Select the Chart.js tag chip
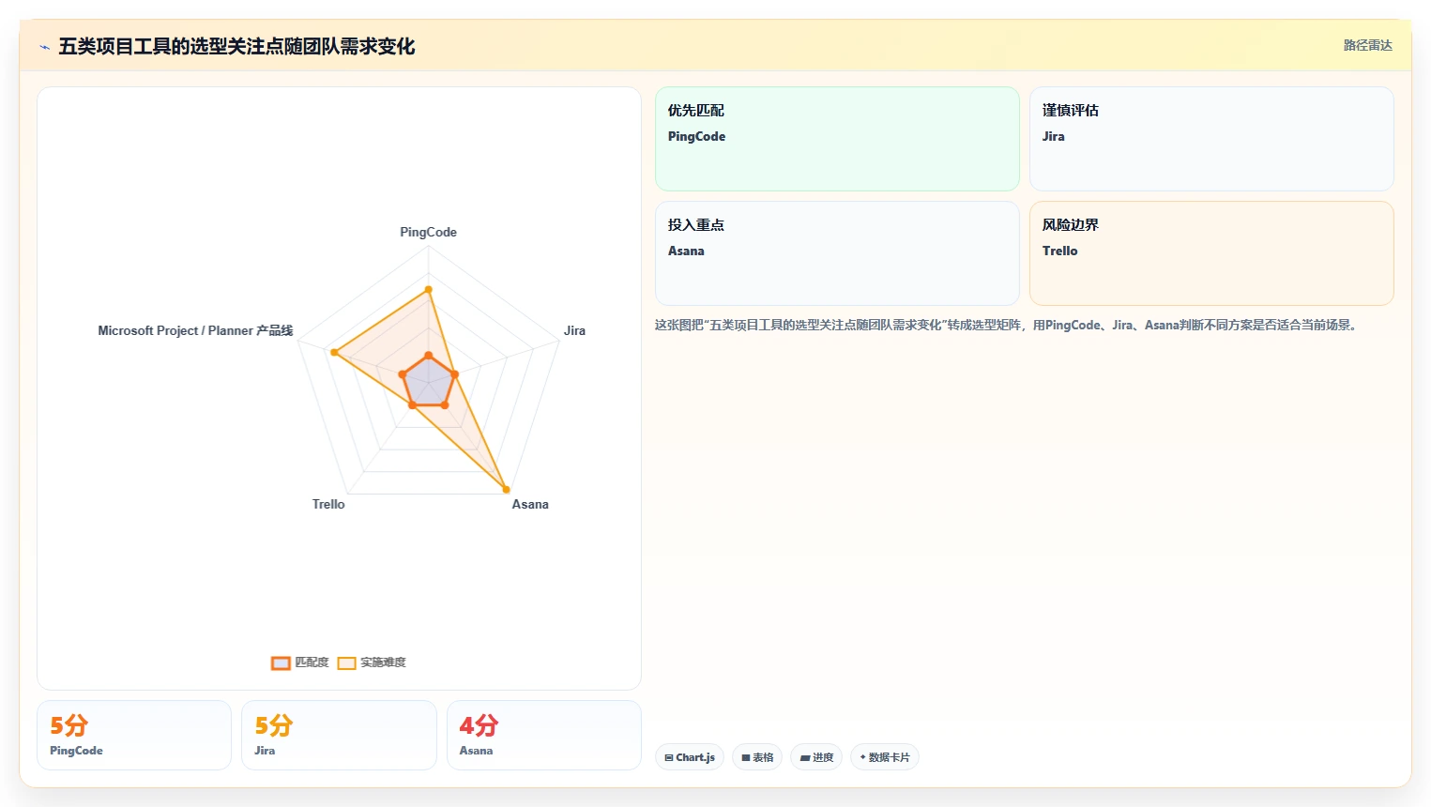 pyautogui.click(x=690, y=757)
